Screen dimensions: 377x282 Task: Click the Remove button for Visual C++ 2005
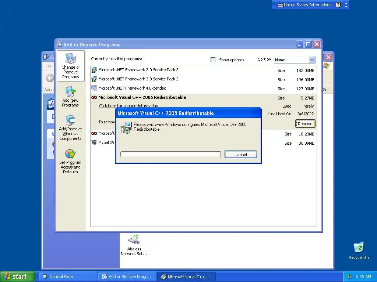(x=305, y=124)
